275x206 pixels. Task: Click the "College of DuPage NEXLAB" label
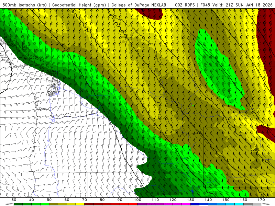[139, 5]
